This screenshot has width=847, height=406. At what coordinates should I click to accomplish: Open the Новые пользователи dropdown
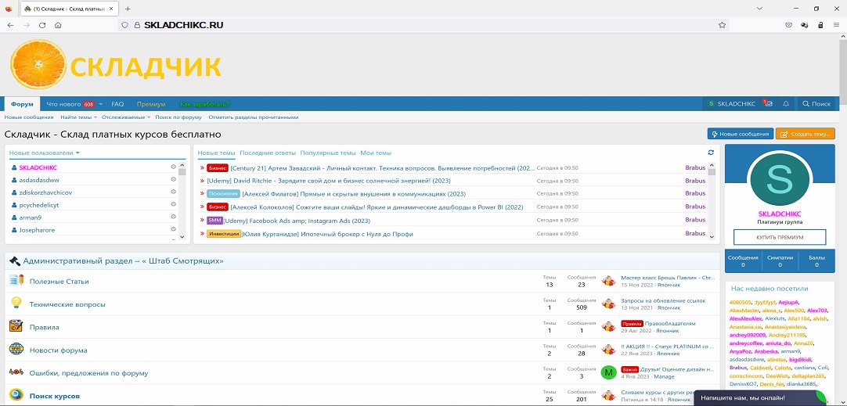(45, 153)
